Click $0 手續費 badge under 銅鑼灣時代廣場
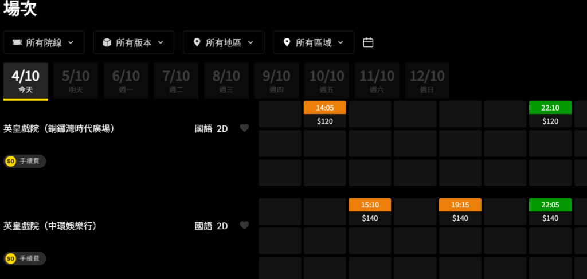 pyautogui.click(x=25, y=162)
